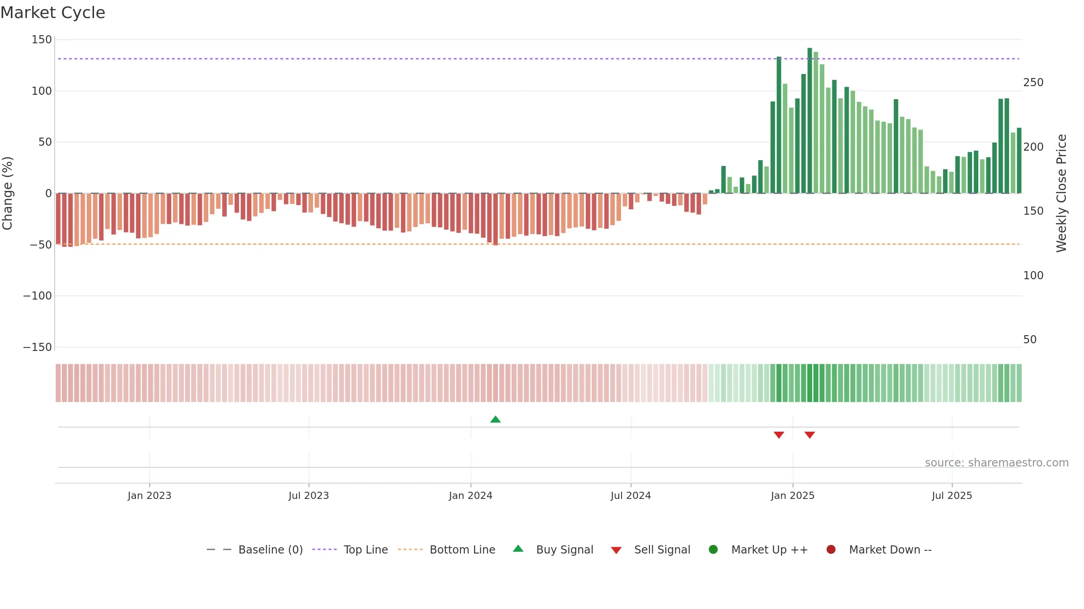Click the green Buy Signal legend triangle icon

[518, 549]
